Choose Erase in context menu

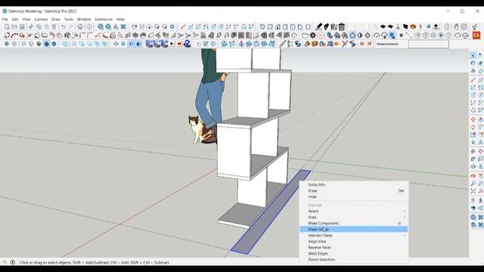click(x=354, y=190)
